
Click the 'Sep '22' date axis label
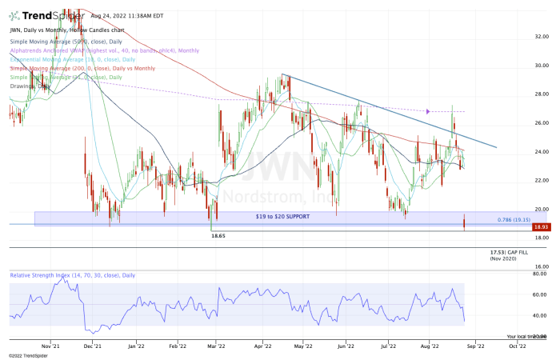[x=476, y=346]
